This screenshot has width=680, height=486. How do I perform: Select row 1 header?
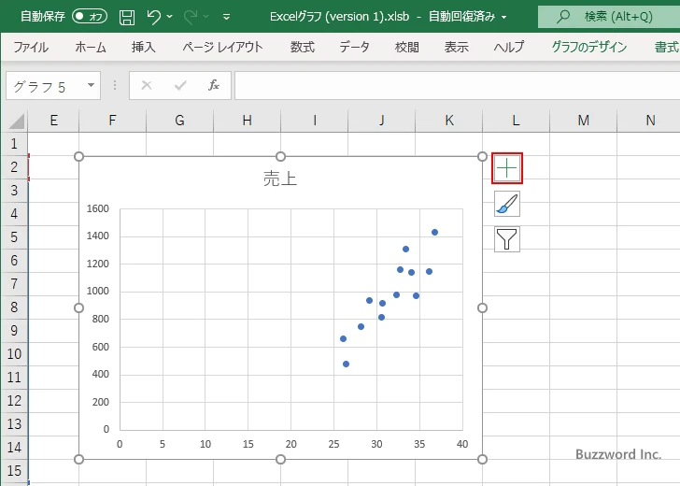click(14, 144)
